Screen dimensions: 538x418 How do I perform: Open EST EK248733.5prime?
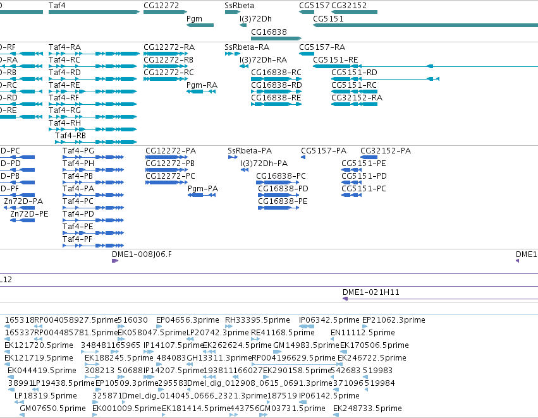click(x=367, y=409)
